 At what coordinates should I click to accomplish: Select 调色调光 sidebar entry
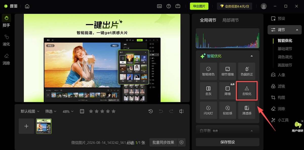pyautogui.click(x=285, y=57)
